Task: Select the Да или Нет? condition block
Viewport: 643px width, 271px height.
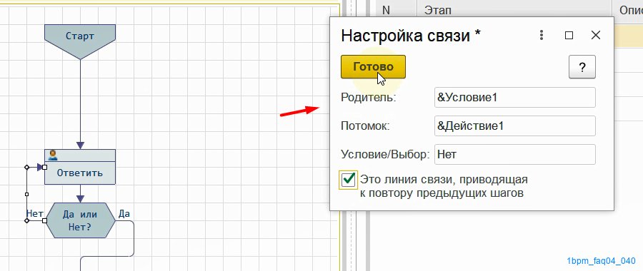Action: (80, 220)
